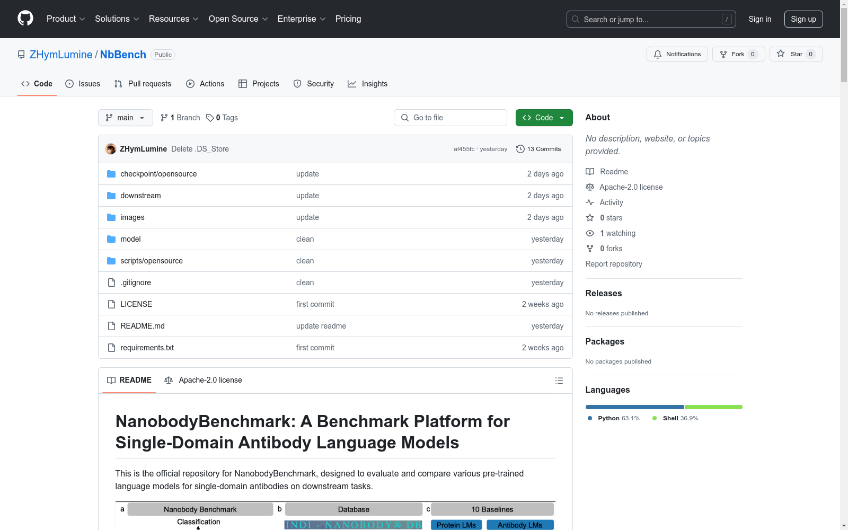Open the main branch selector dropdown
Screen dimensions: 848x530
126,118
